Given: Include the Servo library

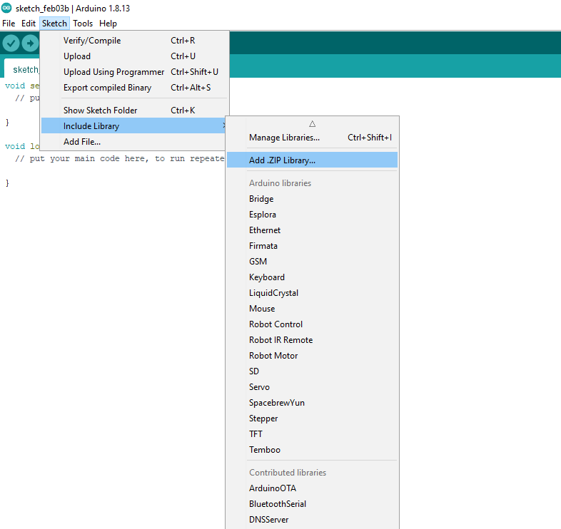Looking at the screenshot, I should [x=312, y=387].
